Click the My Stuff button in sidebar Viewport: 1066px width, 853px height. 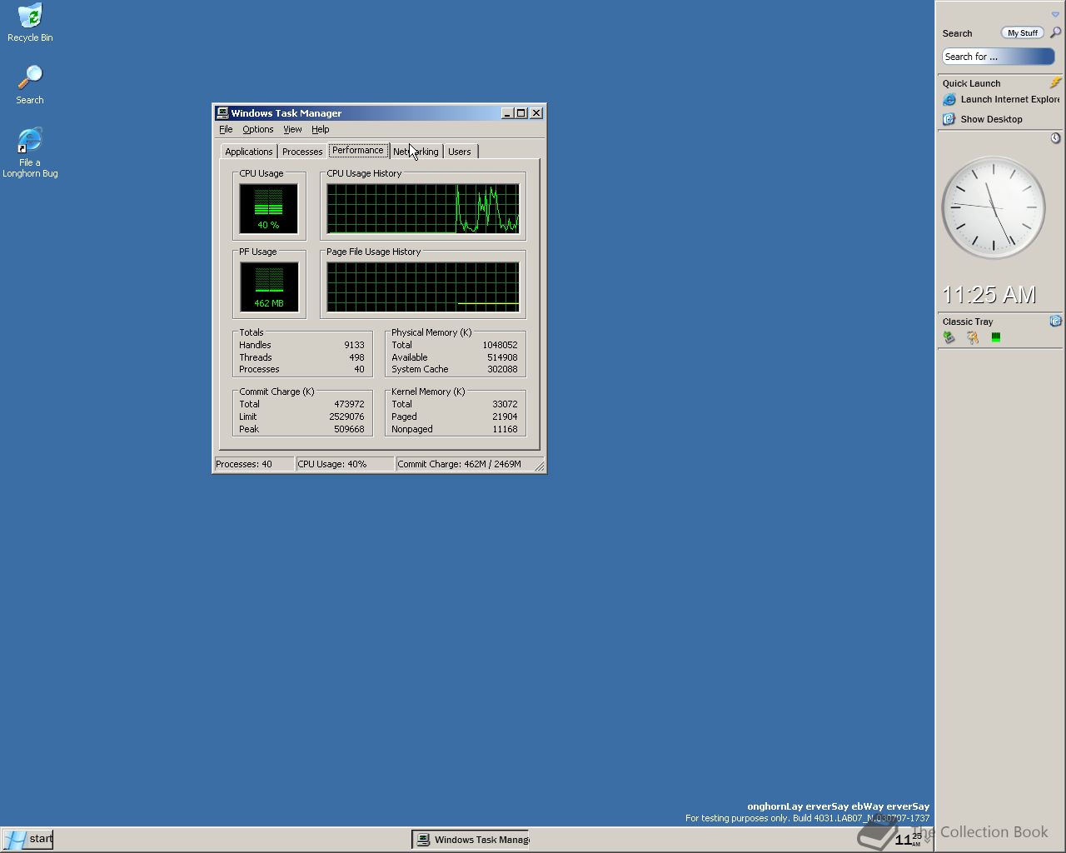click(1022, 33)
